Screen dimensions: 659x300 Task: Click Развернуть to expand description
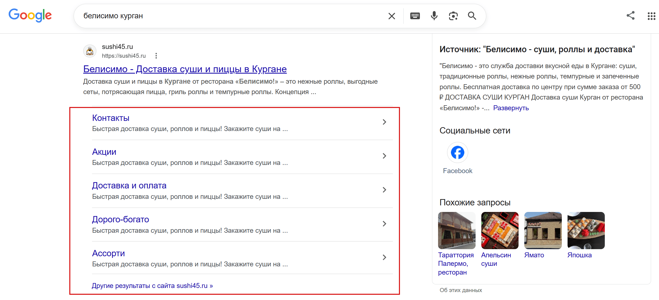511,108
